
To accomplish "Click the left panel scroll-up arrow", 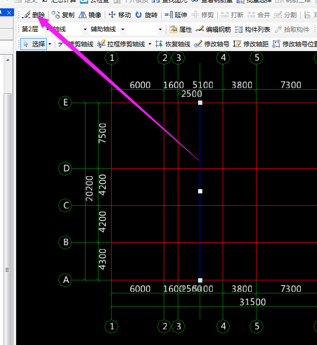I will [x=8, y=60].
